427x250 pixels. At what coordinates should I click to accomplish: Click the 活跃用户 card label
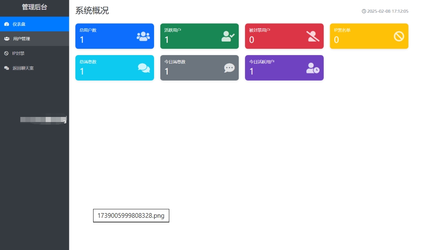coord(173,30)
